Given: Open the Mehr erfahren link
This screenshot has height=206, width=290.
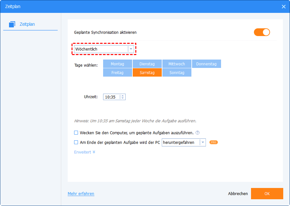Looking at the screenshot, I should coord(81,194).
